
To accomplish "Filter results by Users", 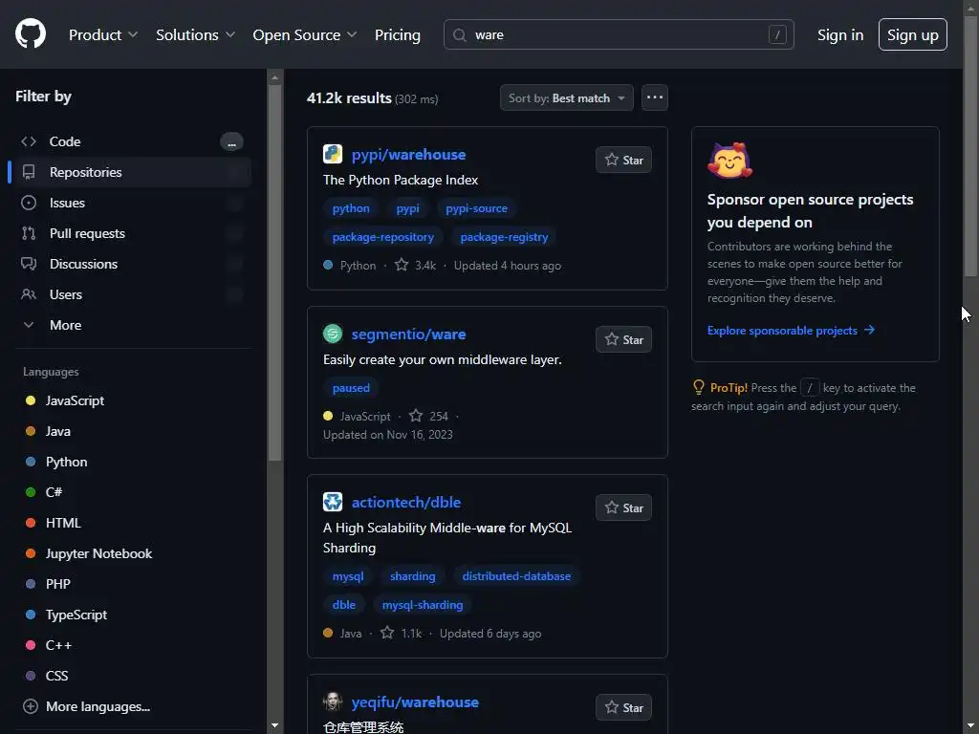I will 130,294.
